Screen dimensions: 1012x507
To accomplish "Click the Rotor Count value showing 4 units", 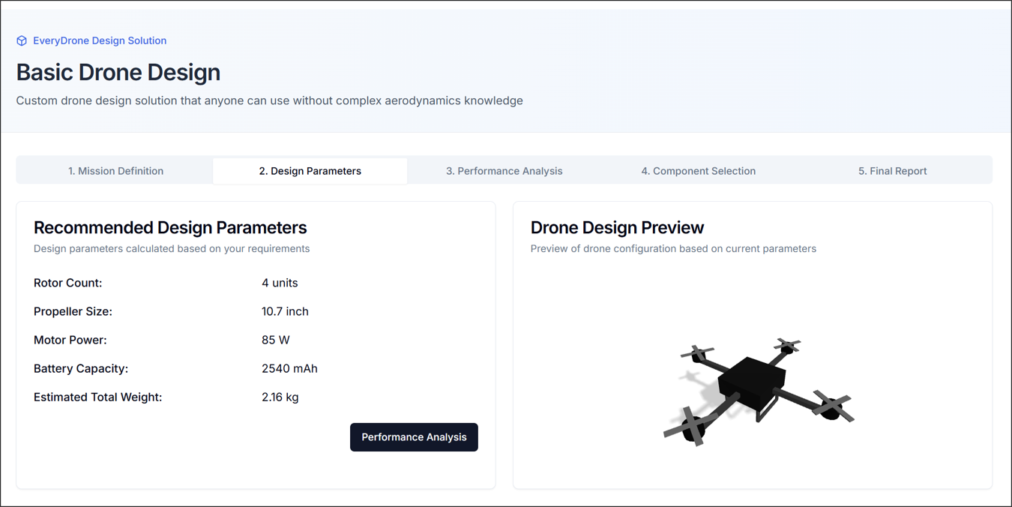I will point(279,283).
